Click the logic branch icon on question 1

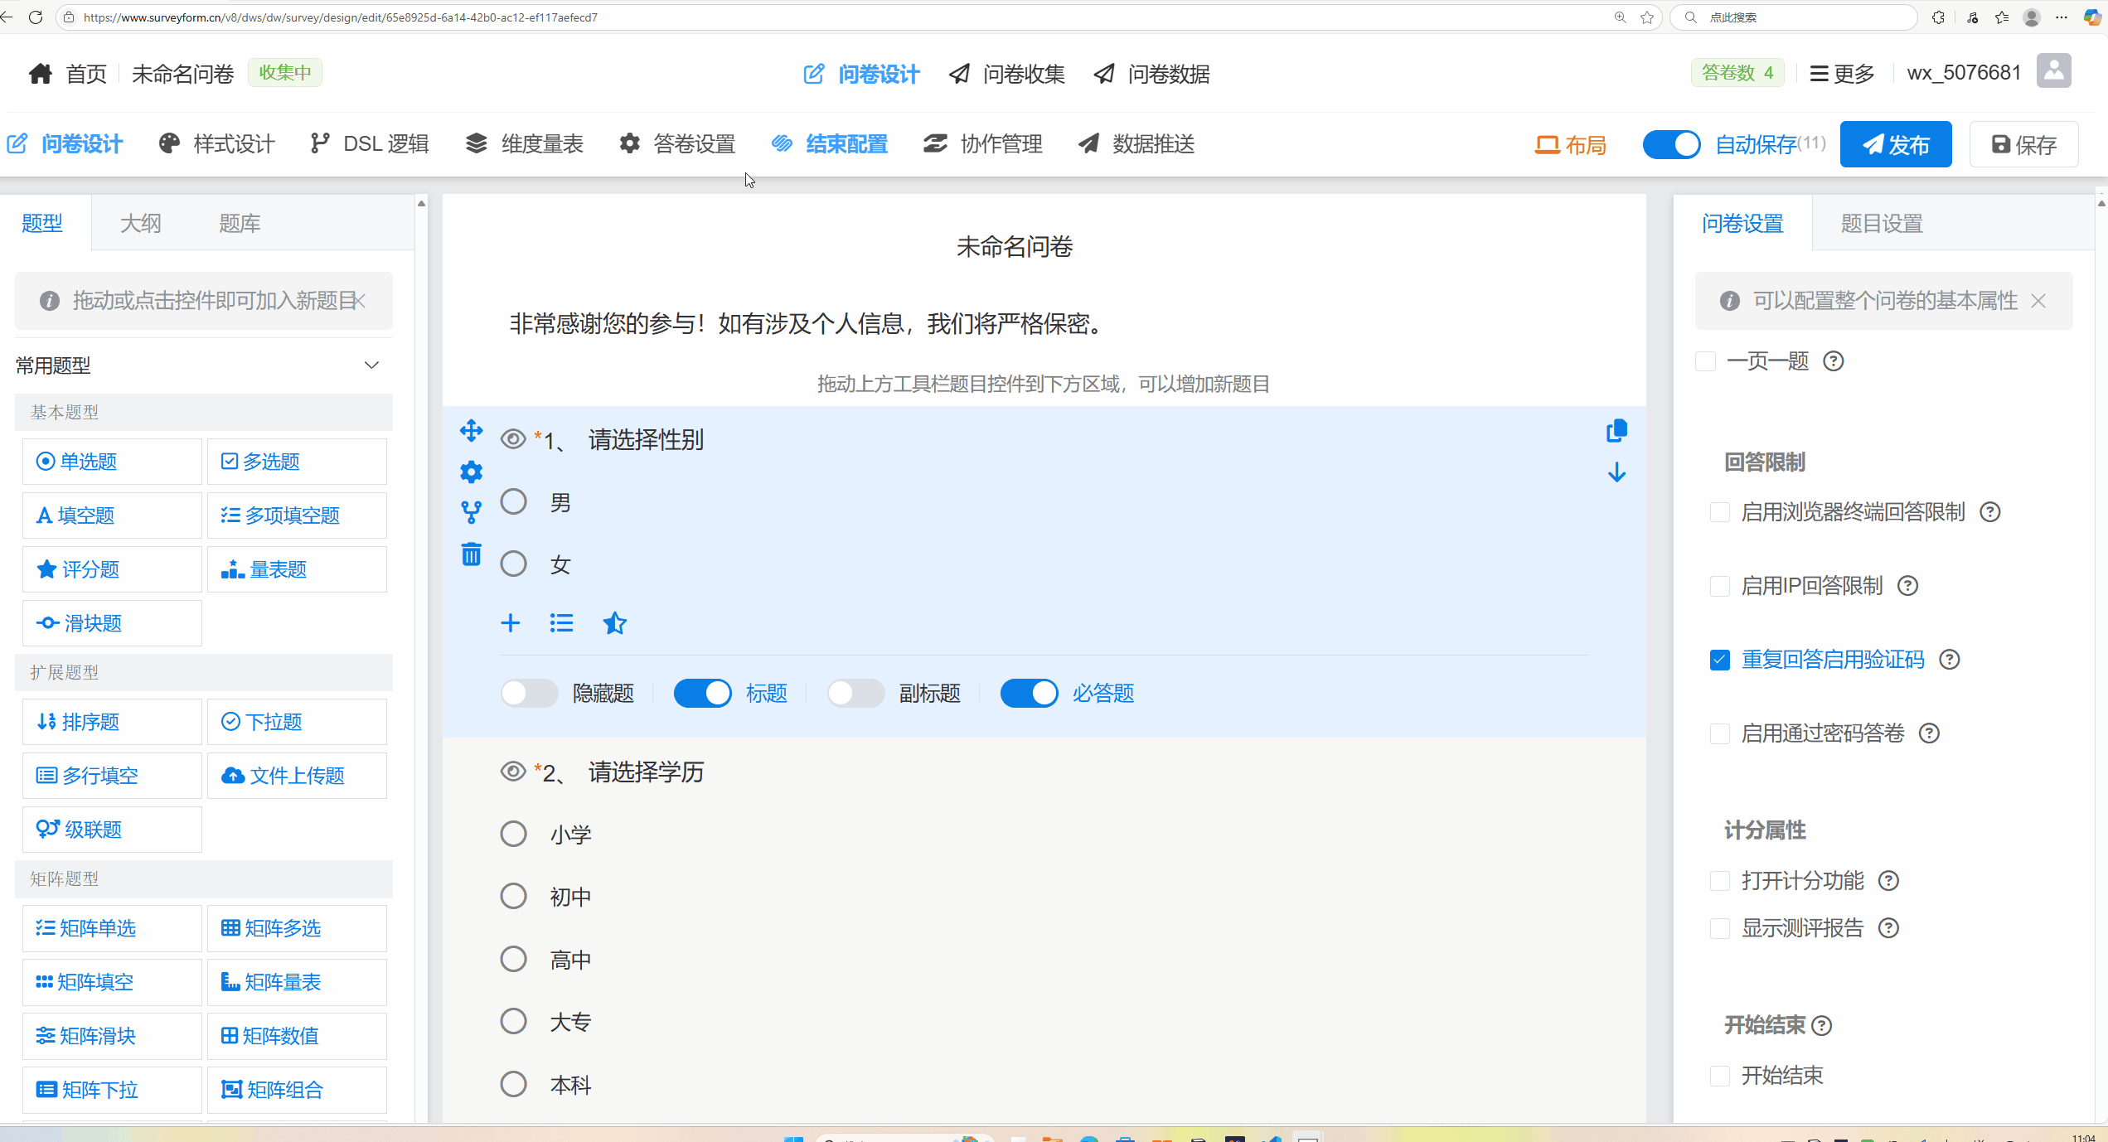coord(471,512)
